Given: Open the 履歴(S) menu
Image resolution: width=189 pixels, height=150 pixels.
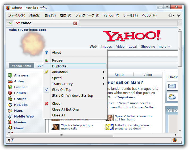Looking at the screenshot, I should [x=66, y=15].
